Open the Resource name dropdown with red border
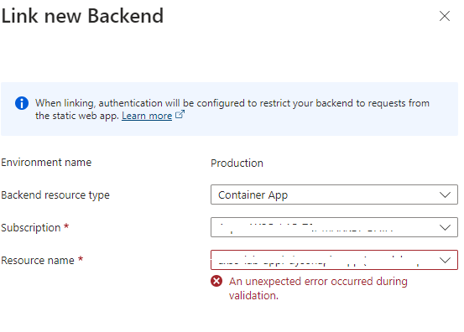This screenshot has height=332, width=464. pos(334,260)
